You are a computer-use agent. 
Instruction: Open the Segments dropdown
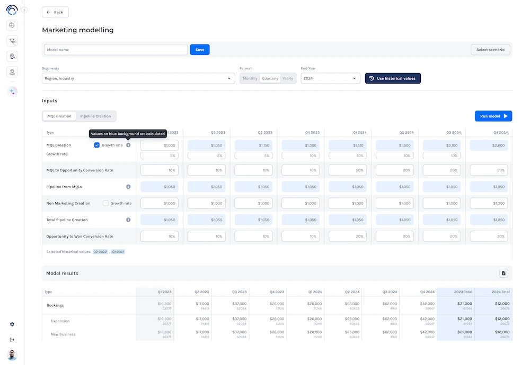coord(138,78)
